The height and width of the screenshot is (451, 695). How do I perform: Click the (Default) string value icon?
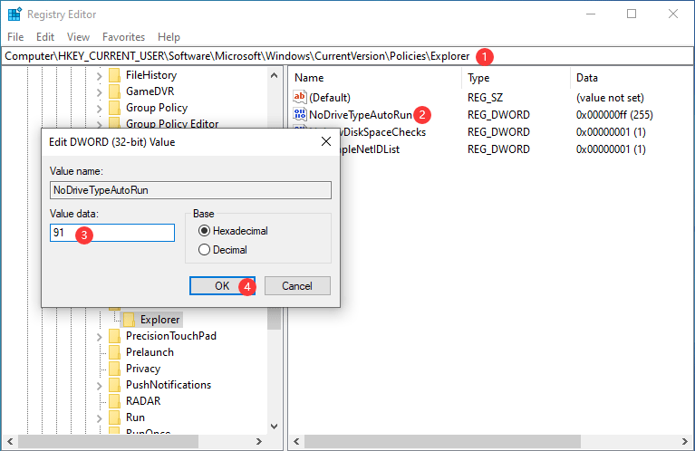(x=300, y=97)
